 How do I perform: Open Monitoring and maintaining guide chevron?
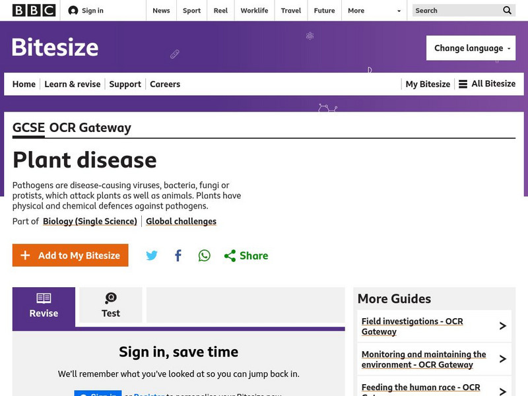pyautogui.click(x=503, y=358)
